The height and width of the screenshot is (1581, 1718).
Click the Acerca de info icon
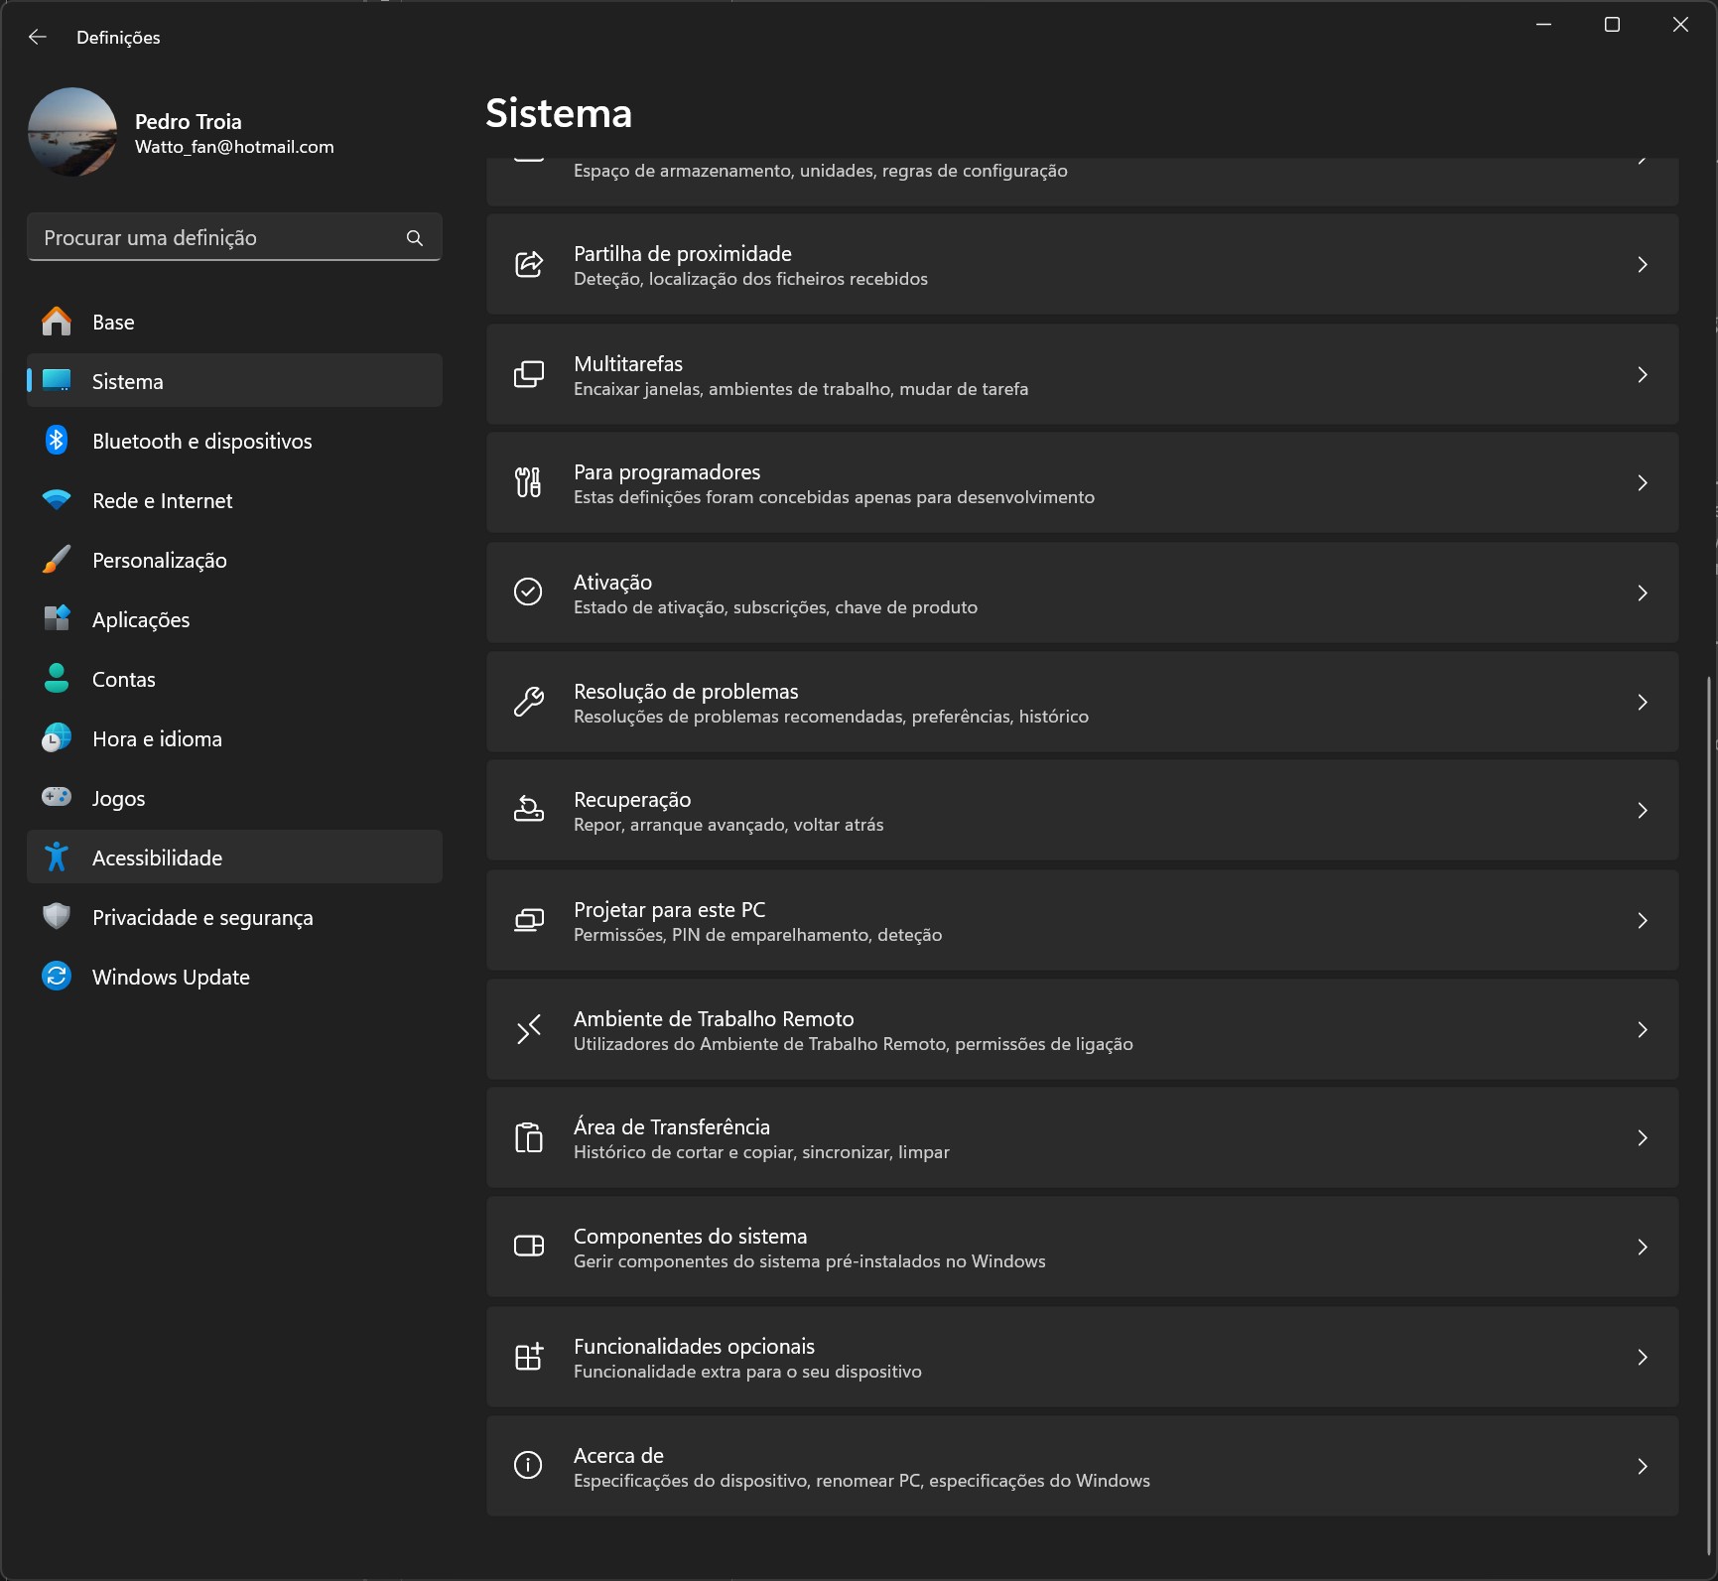(x=528, y=1466)
